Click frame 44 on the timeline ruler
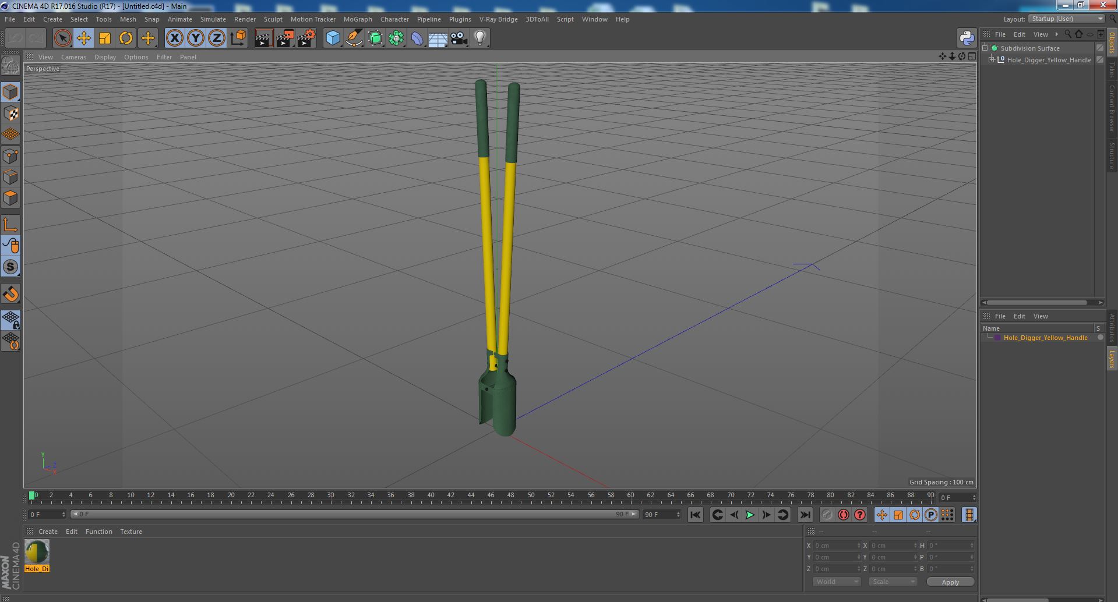The image size is (1118, 602). [471, 495]
